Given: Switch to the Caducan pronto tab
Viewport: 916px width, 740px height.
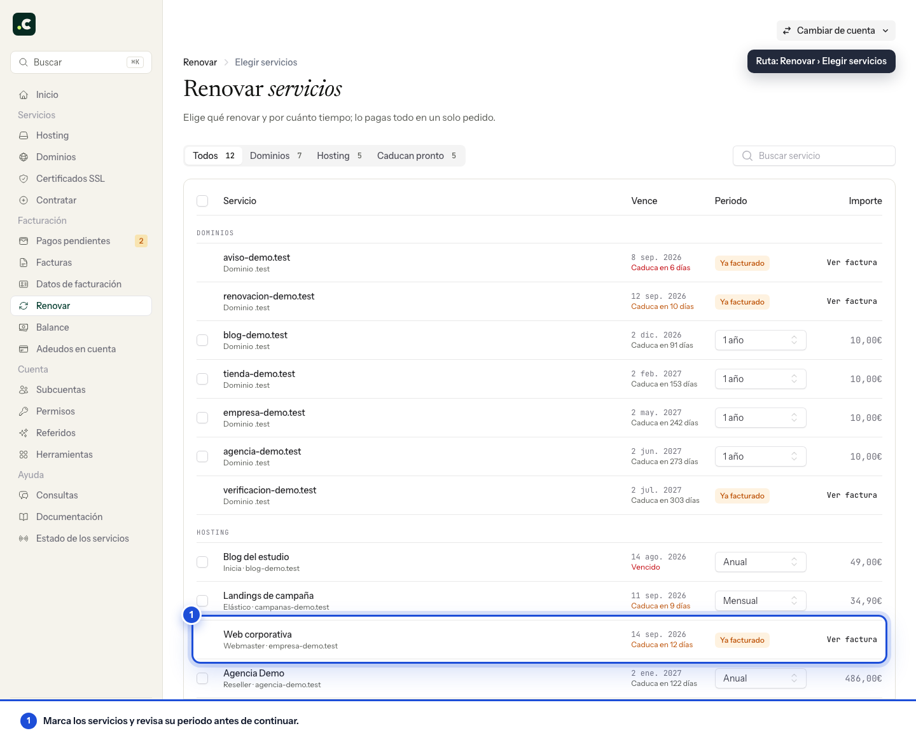Looking at the screenshot, I should (x=417, y=156).
